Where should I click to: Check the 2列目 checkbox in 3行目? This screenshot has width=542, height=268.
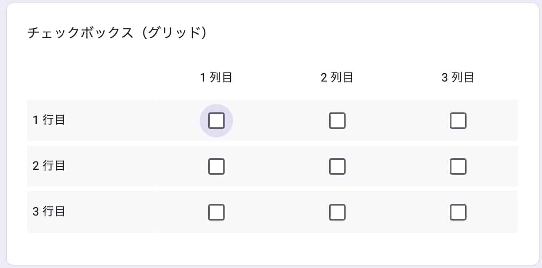337,212
